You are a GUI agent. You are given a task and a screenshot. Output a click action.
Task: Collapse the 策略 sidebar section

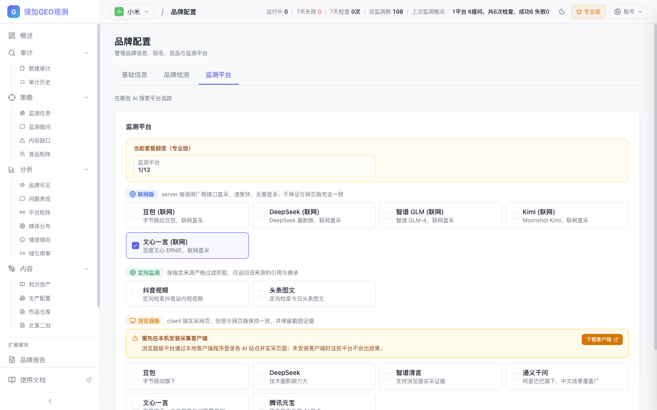[x=86, y=97]
